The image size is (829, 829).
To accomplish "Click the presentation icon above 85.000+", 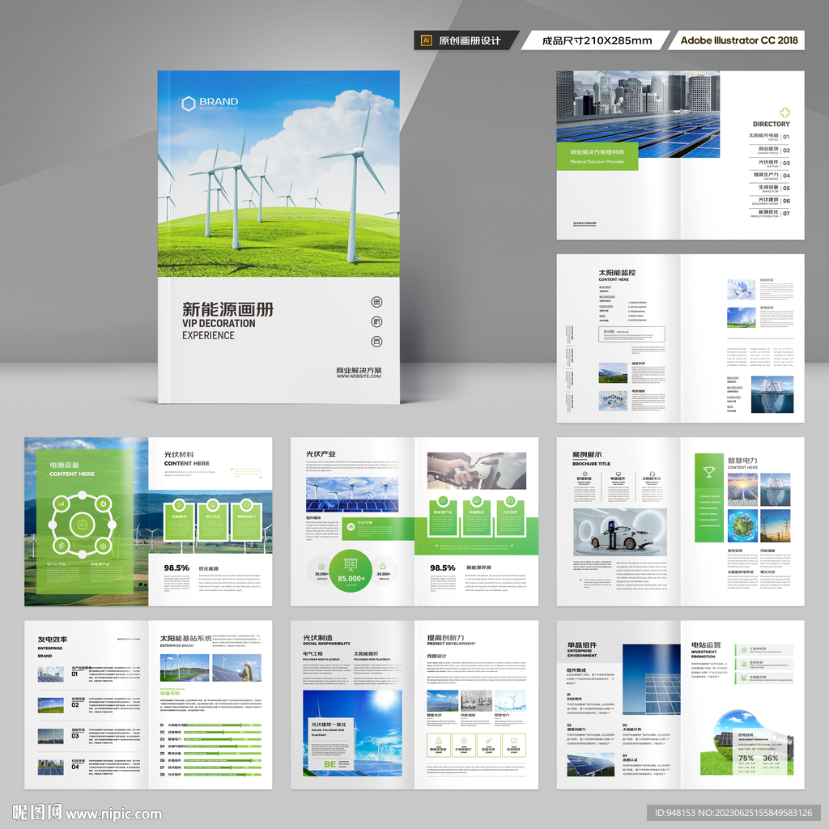I will pyautogui.click(x=351, y=564).
